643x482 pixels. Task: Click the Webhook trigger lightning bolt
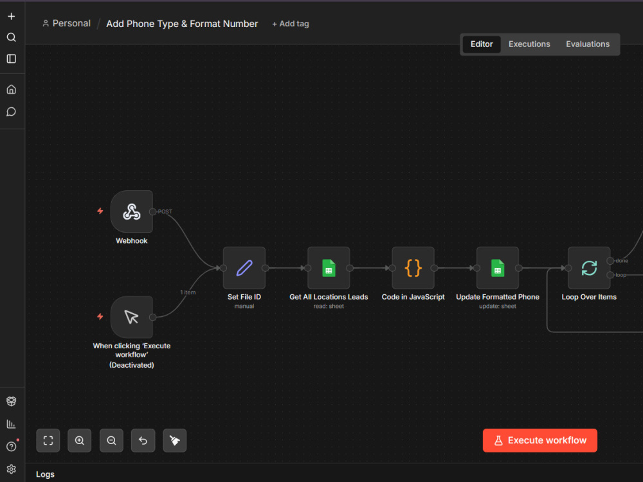[x=100, y=211]
